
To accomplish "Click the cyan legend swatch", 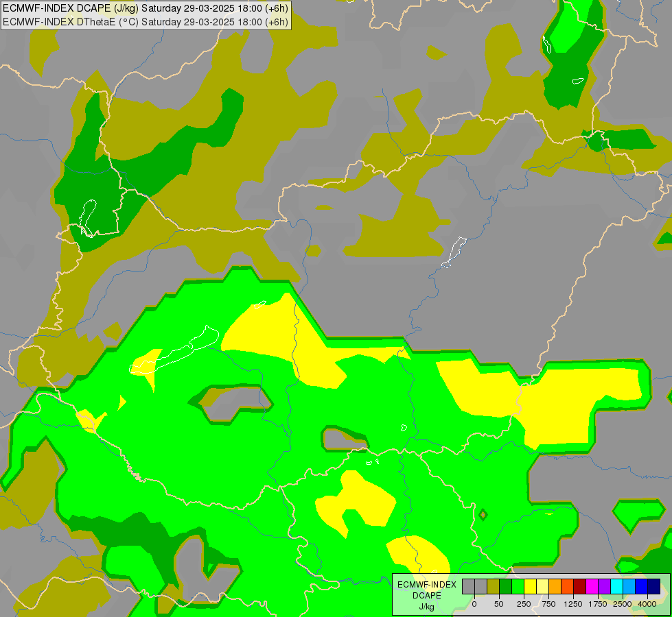I will (x=616, y=587).
